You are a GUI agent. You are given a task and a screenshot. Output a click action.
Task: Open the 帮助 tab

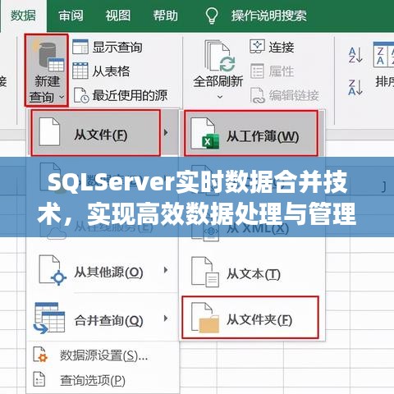point(166,16)
